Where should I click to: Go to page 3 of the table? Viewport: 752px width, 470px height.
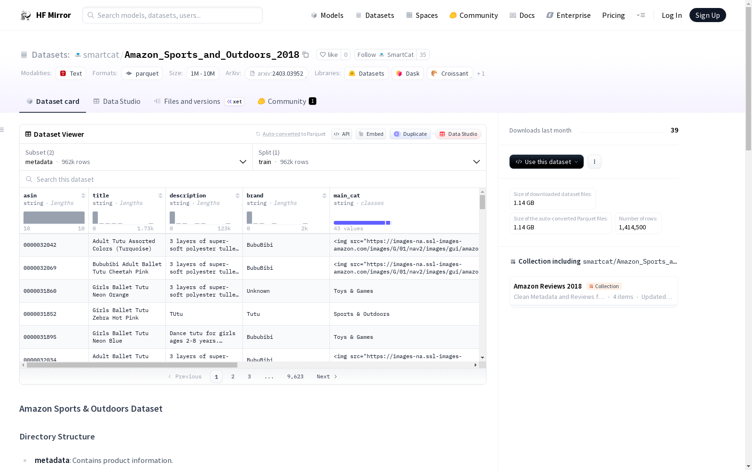(x=249, y=376)
